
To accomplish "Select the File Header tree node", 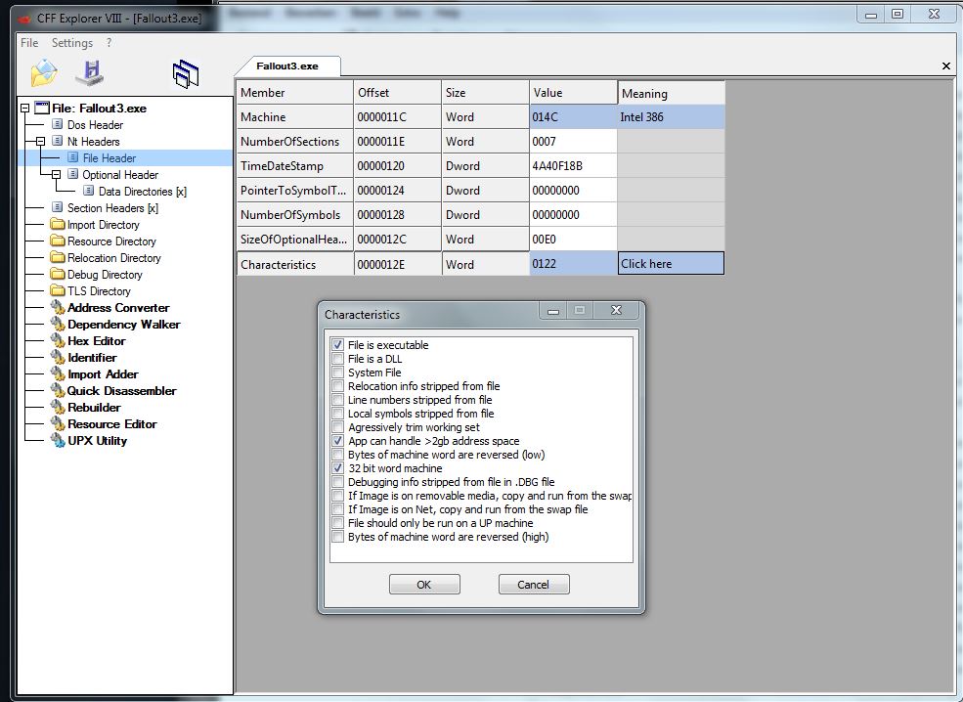I will pyautogui.click(x=109, y=157).
